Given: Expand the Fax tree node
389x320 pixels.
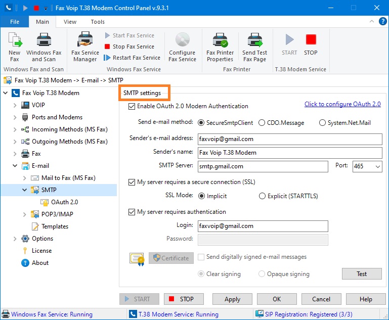Looking at the screenshot, I should point(15,154).
